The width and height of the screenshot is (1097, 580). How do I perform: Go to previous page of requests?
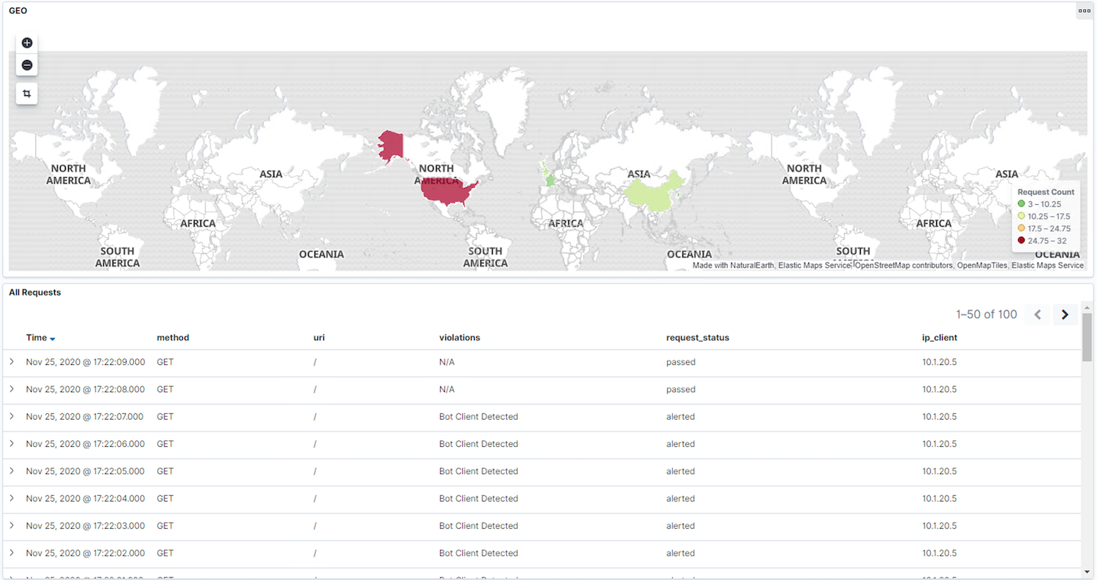[x=1037, y=315]
